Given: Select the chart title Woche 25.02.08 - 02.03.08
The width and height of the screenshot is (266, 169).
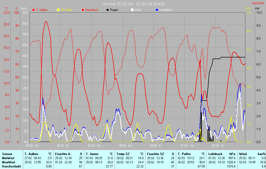Looking at the screenshot, I should [134, 4].
